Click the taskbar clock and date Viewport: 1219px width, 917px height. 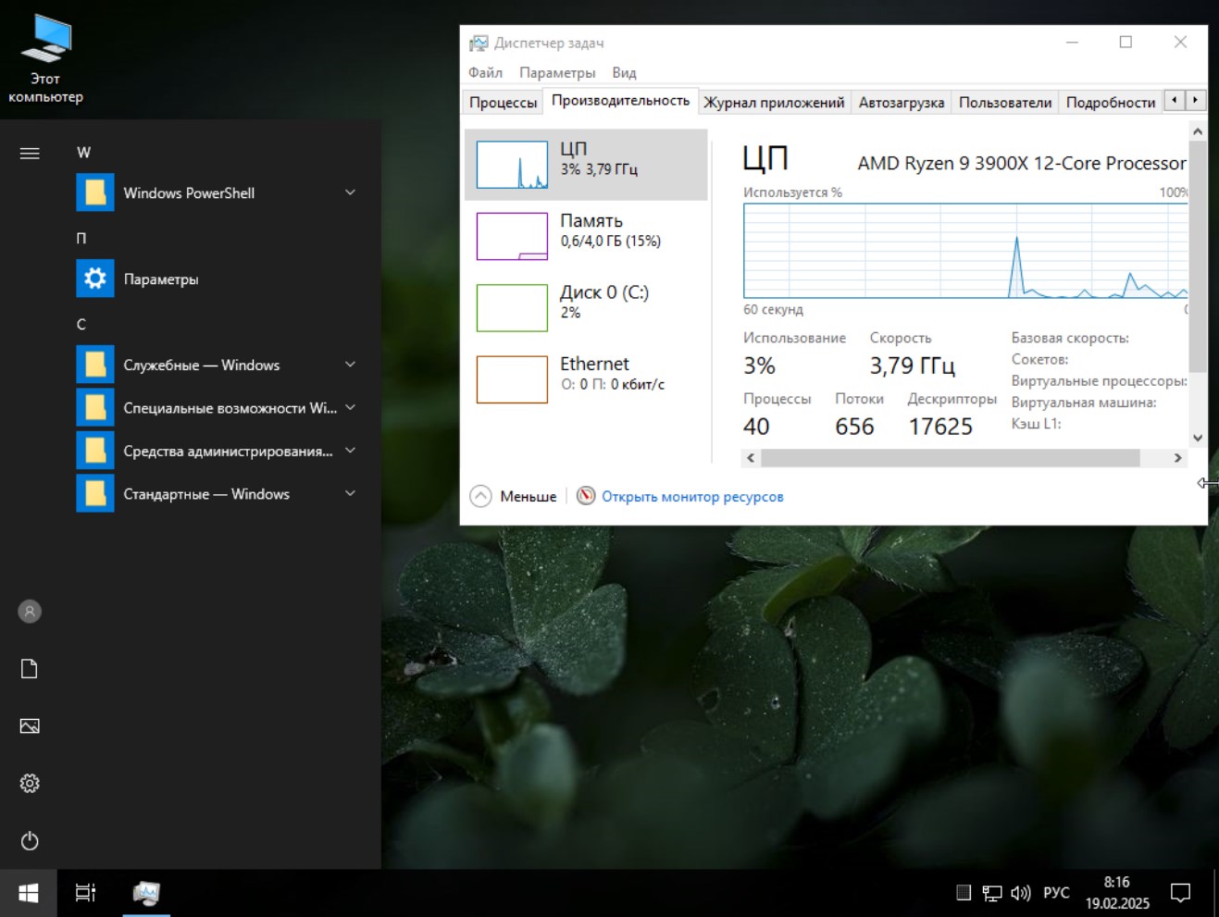[1117, 893]
